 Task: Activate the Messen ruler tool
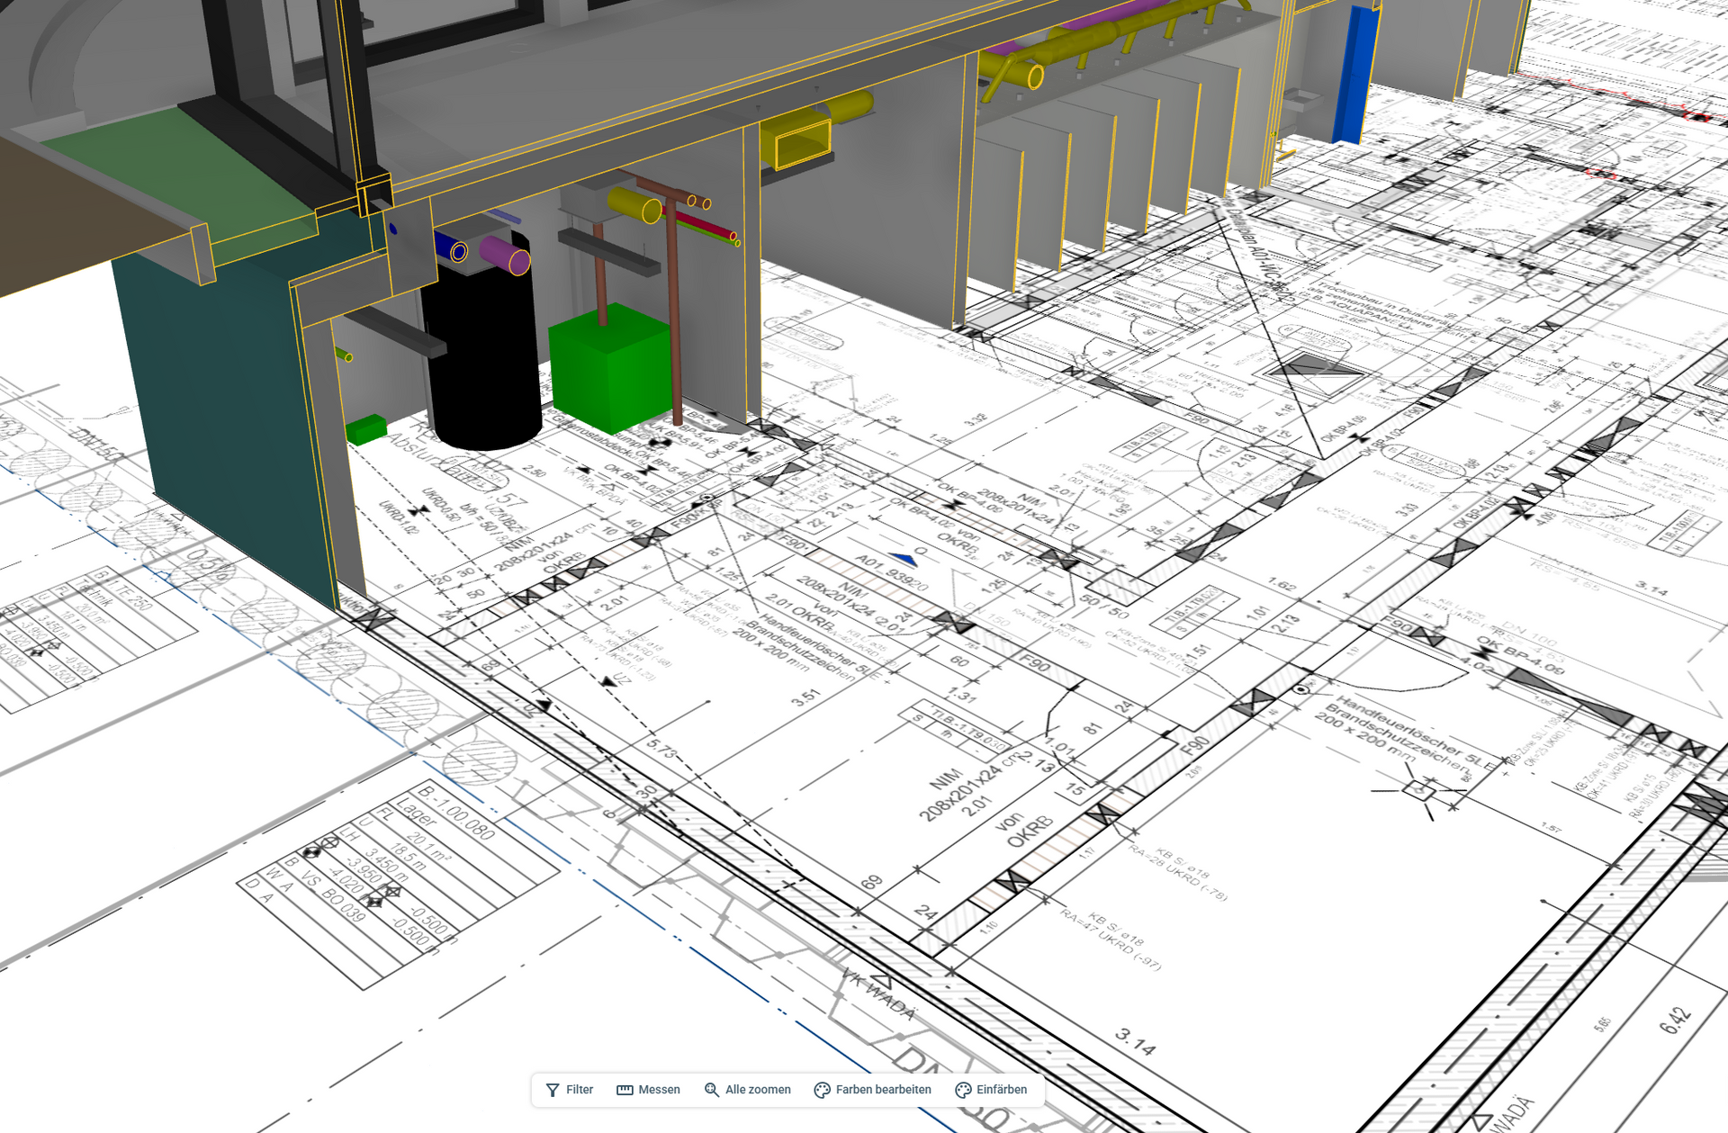tap(648, 1089)
